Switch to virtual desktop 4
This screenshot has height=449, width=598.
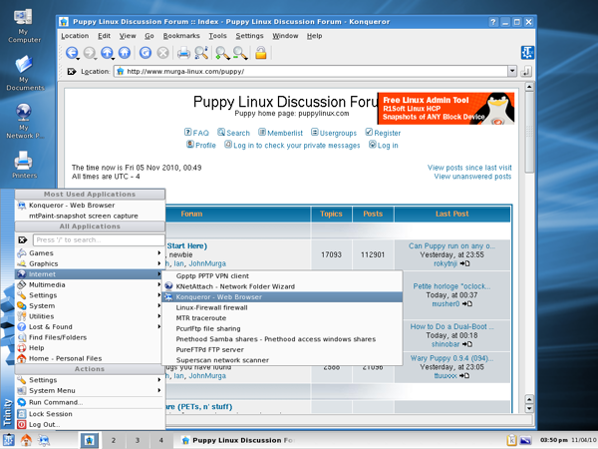point(160,440)
